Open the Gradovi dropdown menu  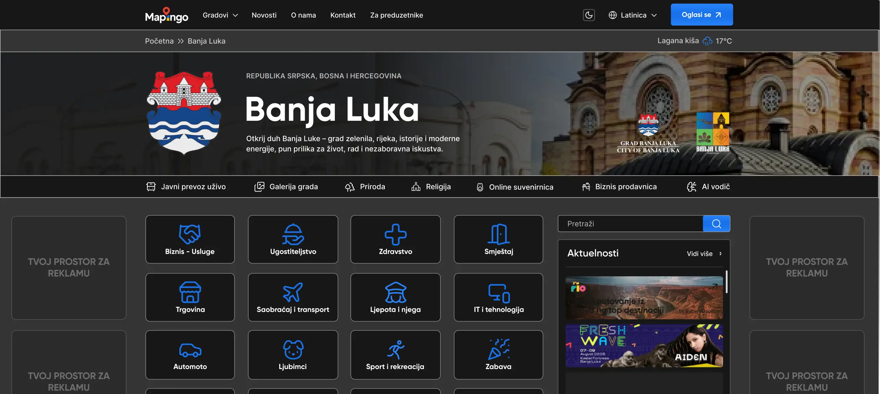pyautogui.click(x=220, y=15)
